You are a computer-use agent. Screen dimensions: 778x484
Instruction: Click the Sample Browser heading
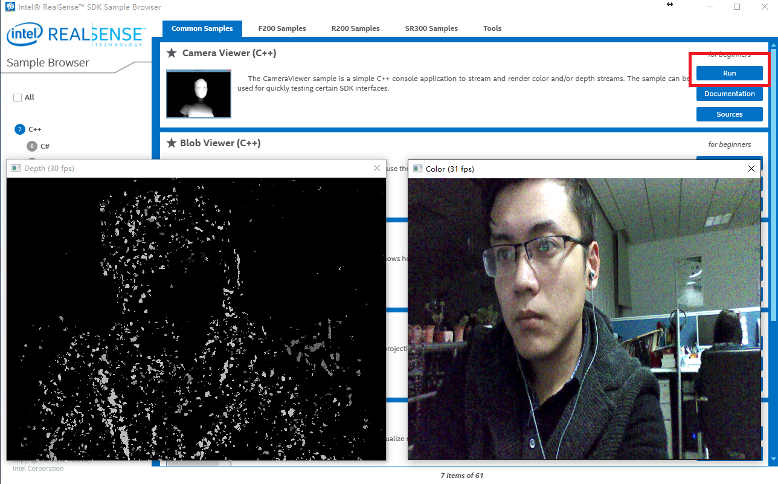pos(48,63)
